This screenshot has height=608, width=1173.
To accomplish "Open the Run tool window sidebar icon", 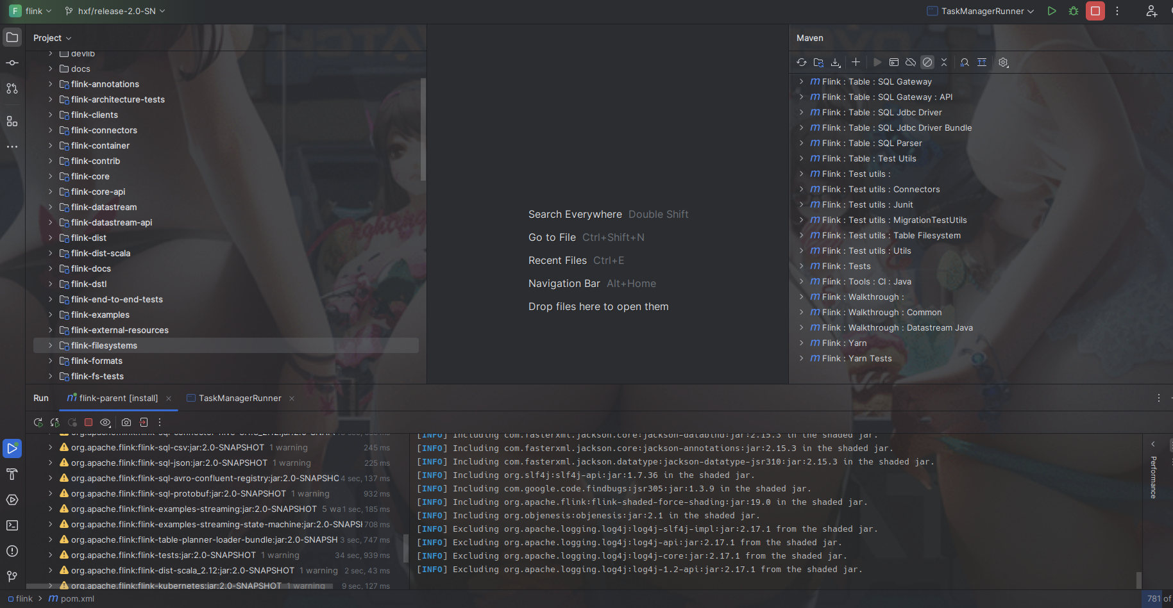I will [12, 448].
